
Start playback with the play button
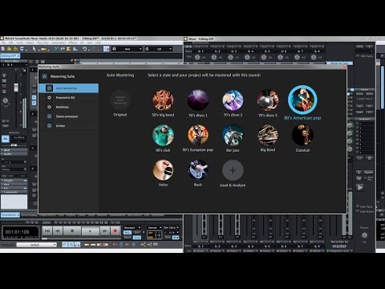click(x=90, y=230)
